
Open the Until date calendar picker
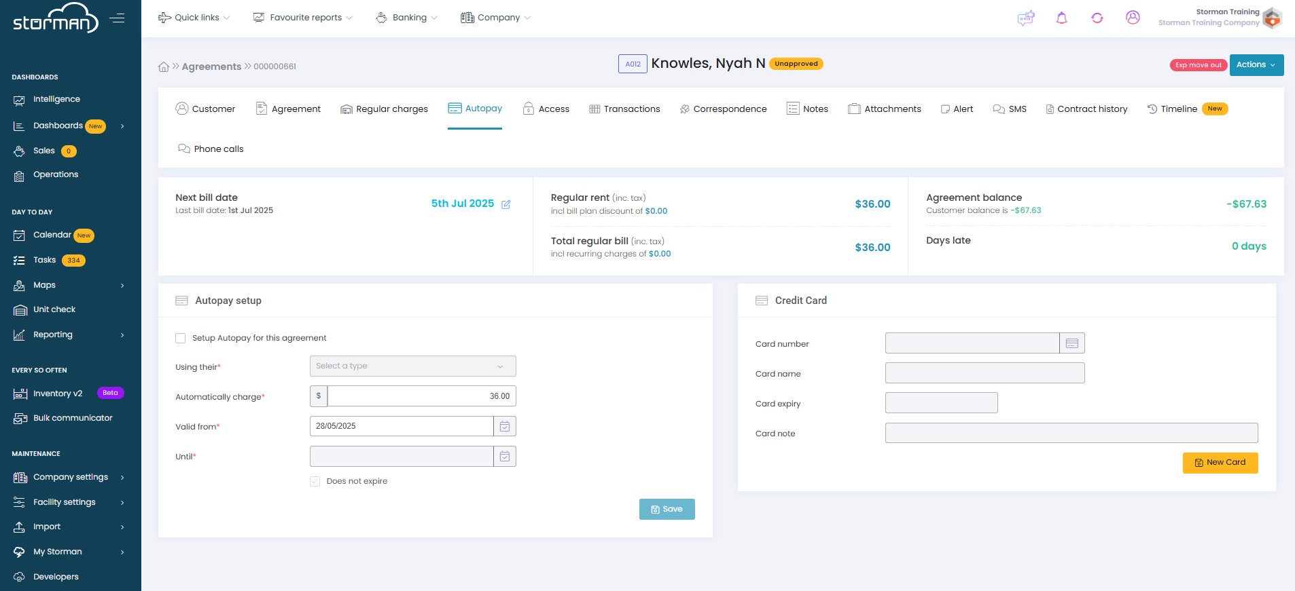pos(505,457)
